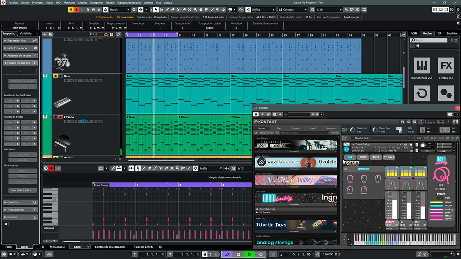This screenshot has height=259, width=461.
Task: Open the lower zone settings gear
Action: point(160,247)
